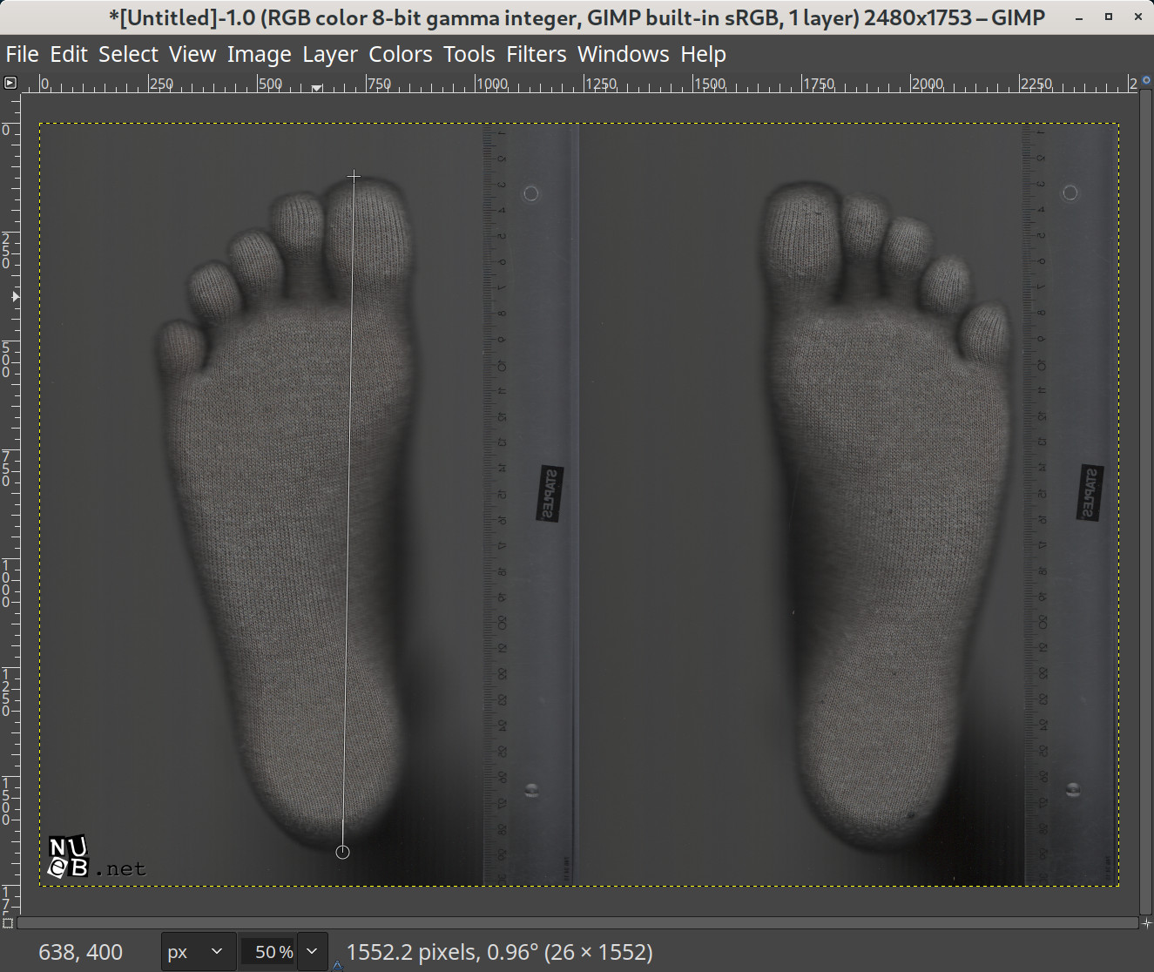Open the image menu button at ruler corner
The width and height of the screenshot is (1154, 972).
10,83
